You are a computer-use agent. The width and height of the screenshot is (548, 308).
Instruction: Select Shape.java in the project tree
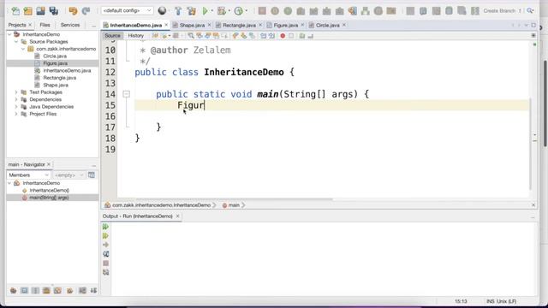point(56,86)
